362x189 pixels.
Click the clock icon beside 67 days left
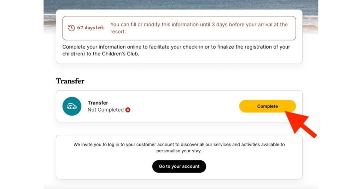coord(71,28)
